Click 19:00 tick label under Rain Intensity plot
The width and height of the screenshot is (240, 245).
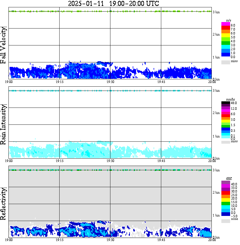tap(9, 161)
